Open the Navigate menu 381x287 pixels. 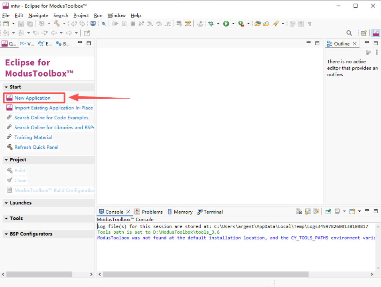tap(38, 15)
